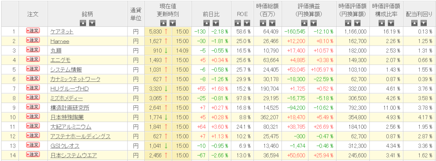Sort ROE column ascending with up arrow
Image resolution: width=436 pixels, height=161 pixels.
coord(238,23)
